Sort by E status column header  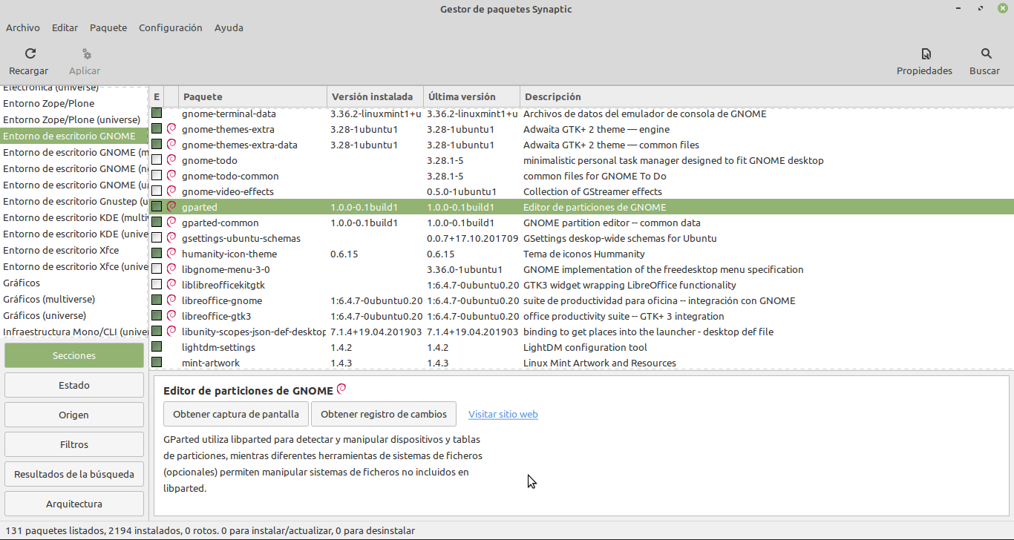click(x=157, y=96)
